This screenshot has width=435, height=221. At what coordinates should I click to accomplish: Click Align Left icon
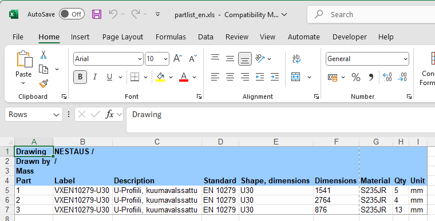coord(215,77)
